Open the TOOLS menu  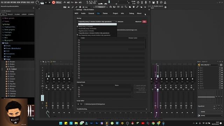[28, 2]
